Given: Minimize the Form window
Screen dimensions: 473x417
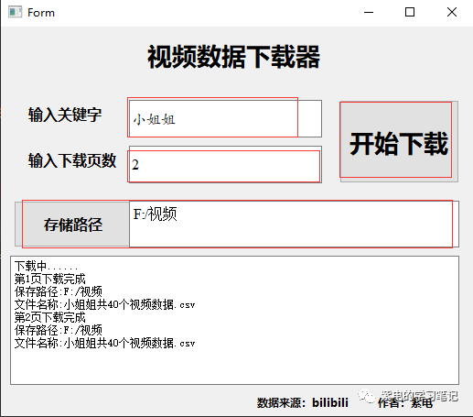Looking at the screenshot, I should pos(369,13).
